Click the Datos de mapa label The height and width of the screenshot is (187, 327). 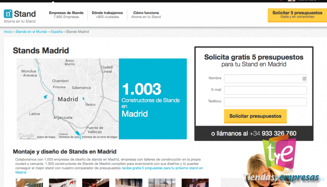[x=46, y=137]
